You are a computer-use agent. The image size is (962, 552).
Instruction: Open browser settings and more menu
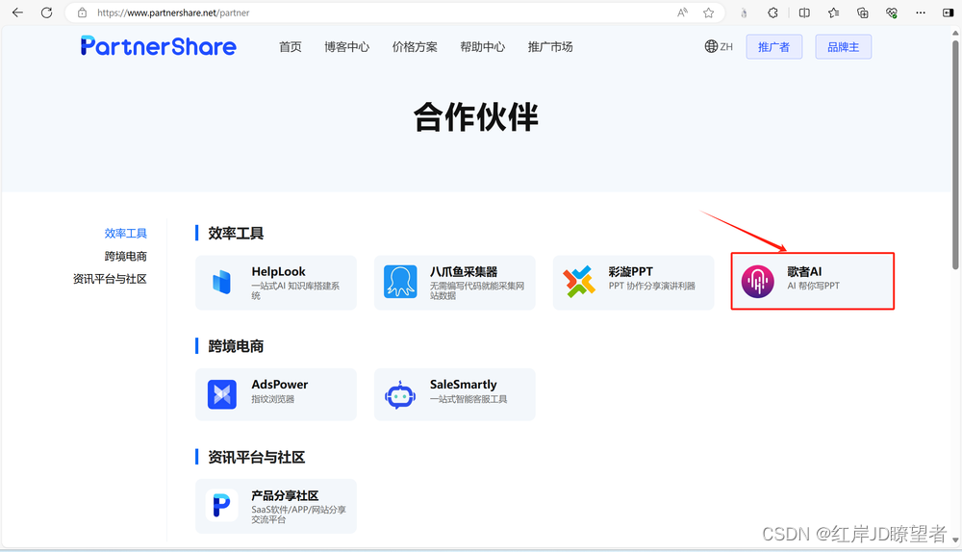(921, 13)
